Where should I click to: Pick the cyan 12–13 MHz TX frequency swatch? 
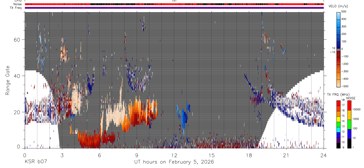(x=339, y=130)
